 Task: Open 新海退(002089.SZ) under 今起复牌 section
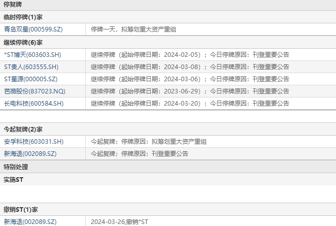coord(30,153)
